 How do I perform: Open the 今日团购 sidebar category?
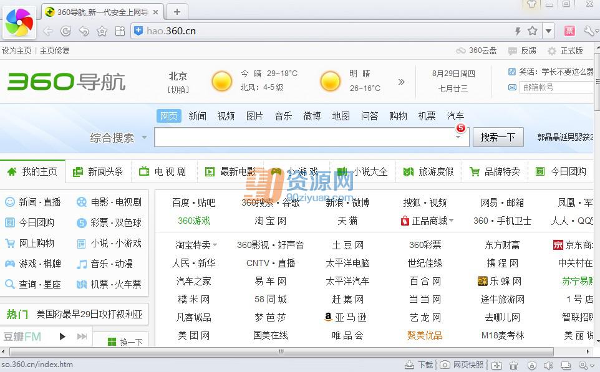pos(29,222)
